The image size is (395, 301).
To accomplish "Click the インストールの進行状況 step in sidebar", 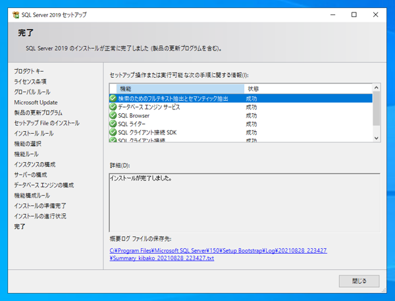I will [40, 216].
